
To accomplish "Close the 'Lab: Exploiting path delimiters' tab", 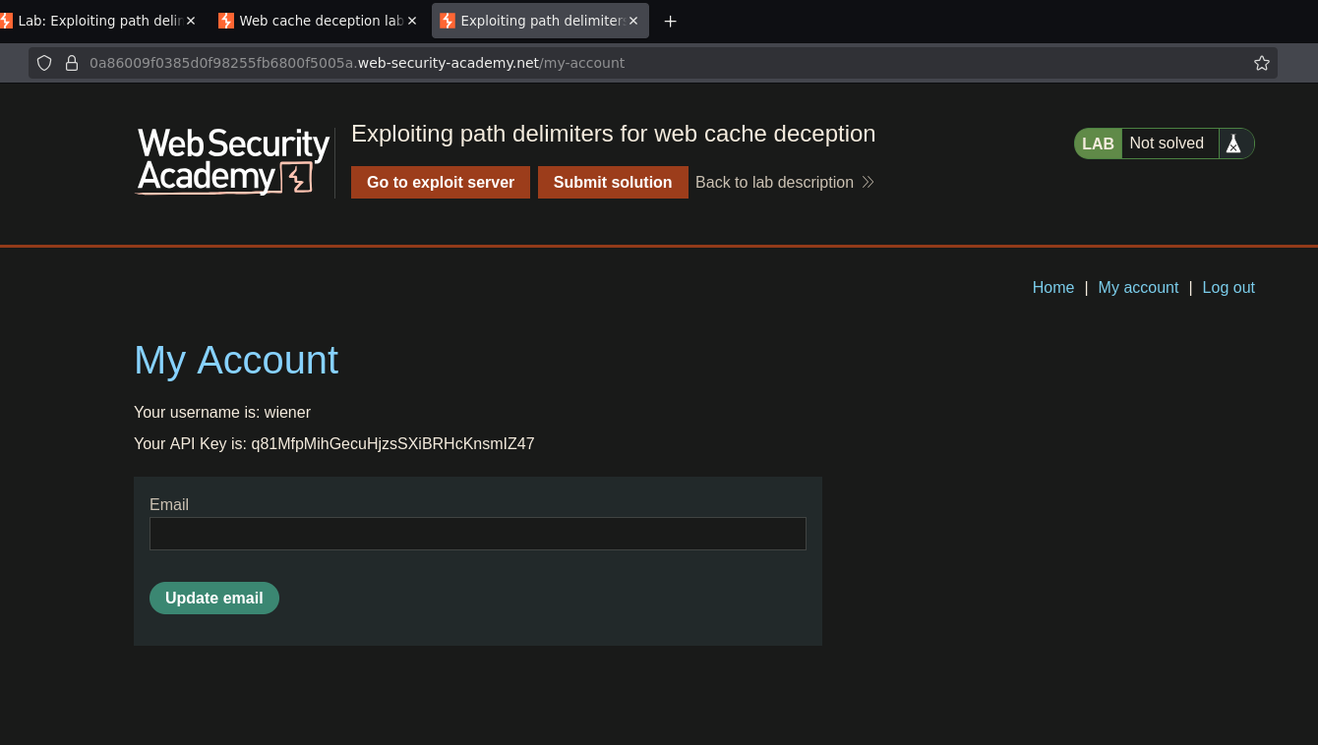I will click(191, 21).
